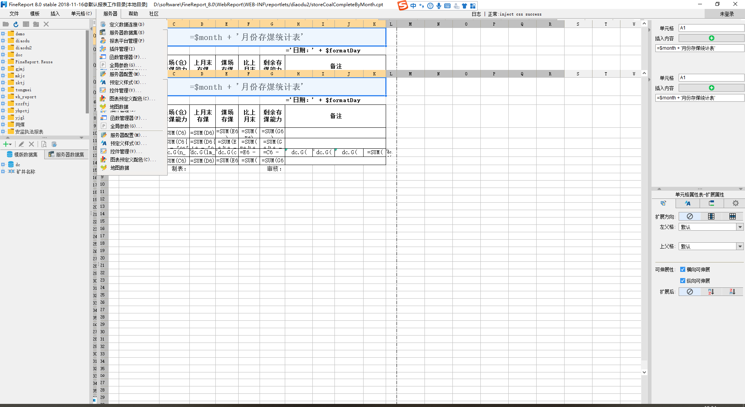Screen dimensions: 745x407
Task: Select the wh_report folder
Action: [26, 97]
